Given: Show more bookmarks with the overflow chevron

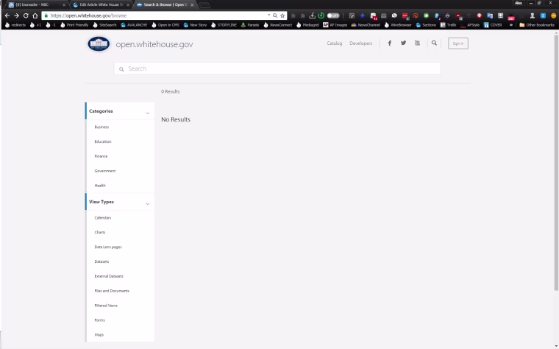Looking at the screenshot, I should [511, 25].
